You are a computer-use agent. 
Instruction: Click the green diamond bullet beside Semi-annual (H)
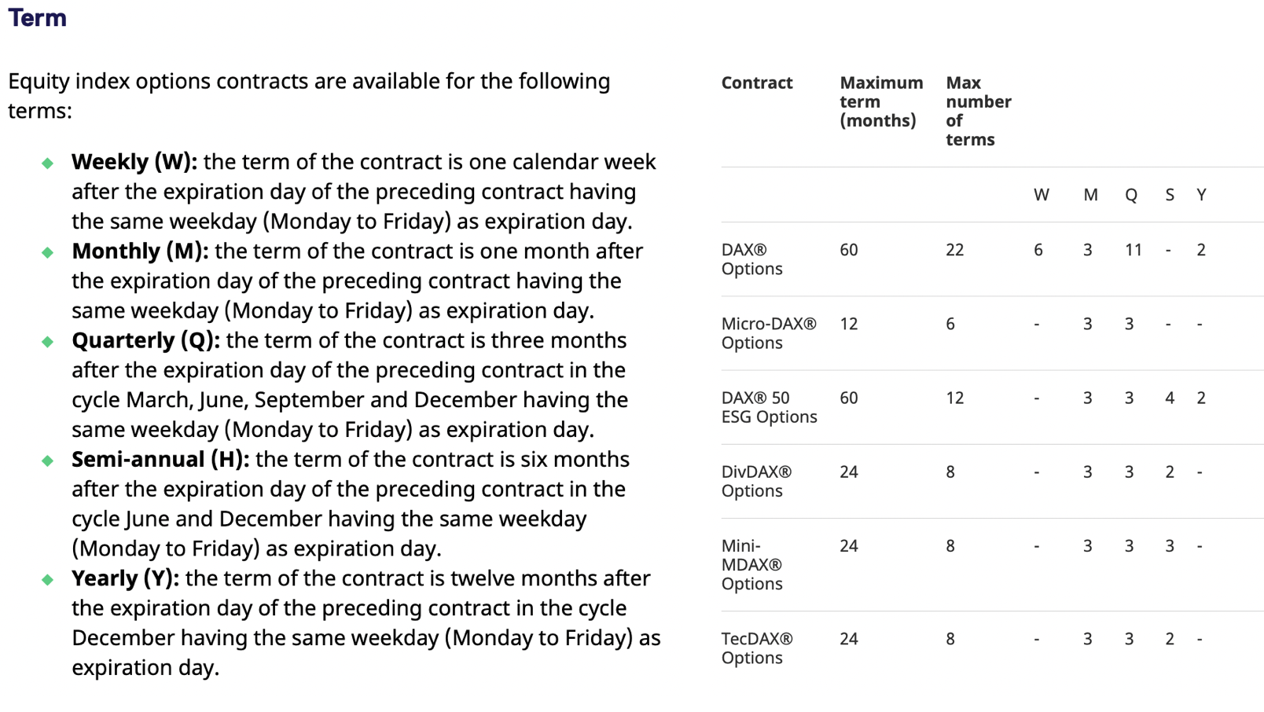[48, 461]
